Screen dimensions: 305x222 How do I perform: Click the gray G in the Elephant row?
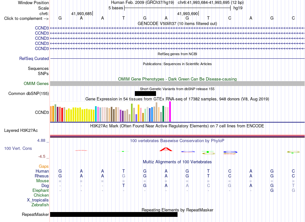[293, 191]
